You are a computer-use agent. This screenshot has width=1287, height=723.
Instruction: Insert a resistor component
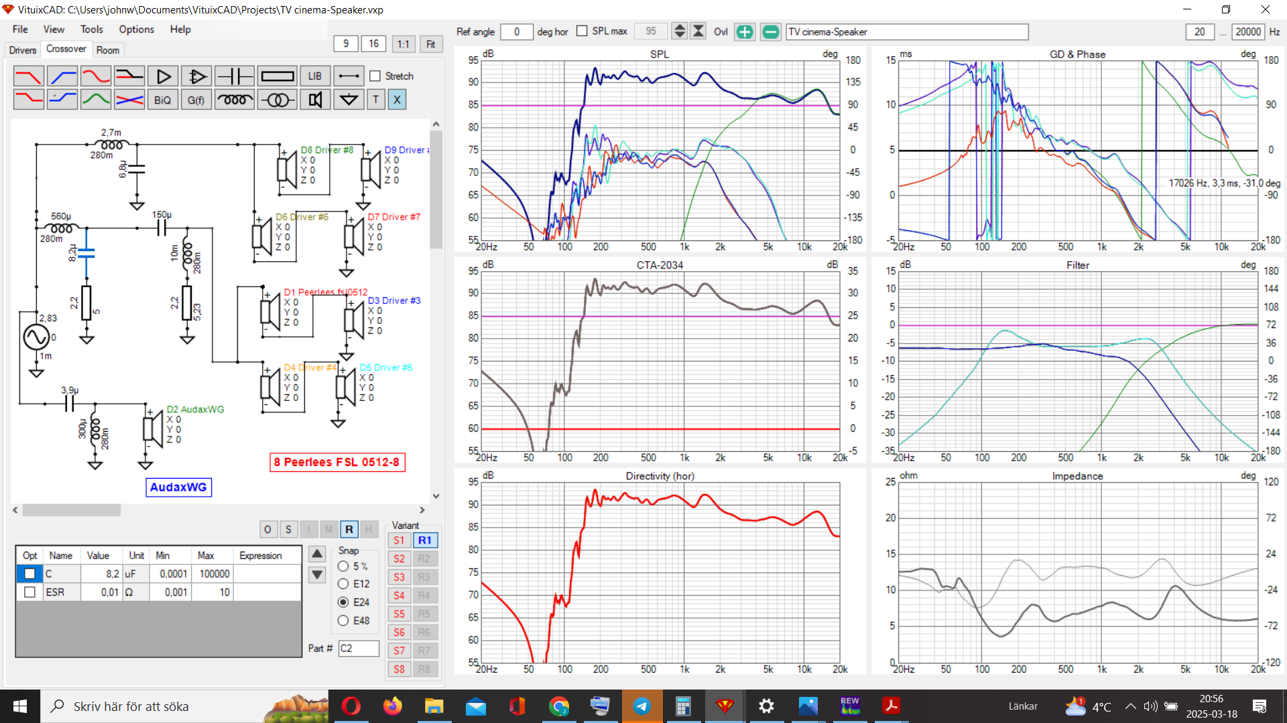pos(278,76)
